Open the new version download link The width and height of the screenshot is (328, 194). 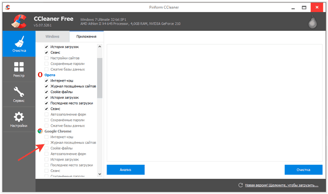click(x=282, y=185)
